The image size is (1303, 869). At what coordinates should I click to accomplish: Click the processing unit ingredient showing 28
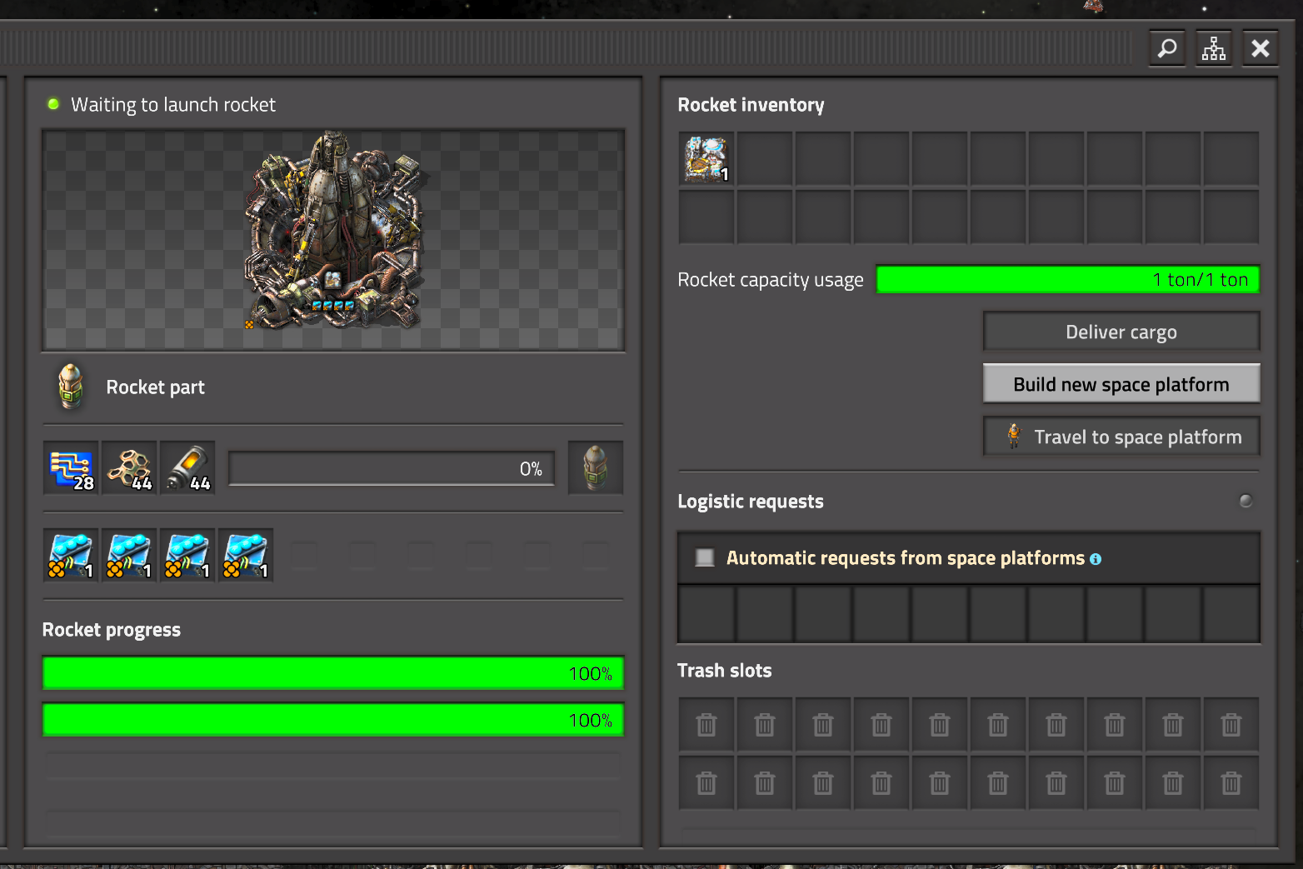pos(71,467)
